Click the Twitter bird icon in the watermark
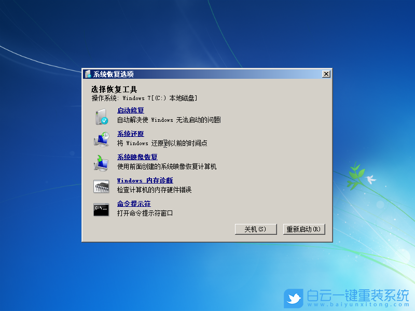The width and height of the screenshot is (415, 311). click(295, 297)
